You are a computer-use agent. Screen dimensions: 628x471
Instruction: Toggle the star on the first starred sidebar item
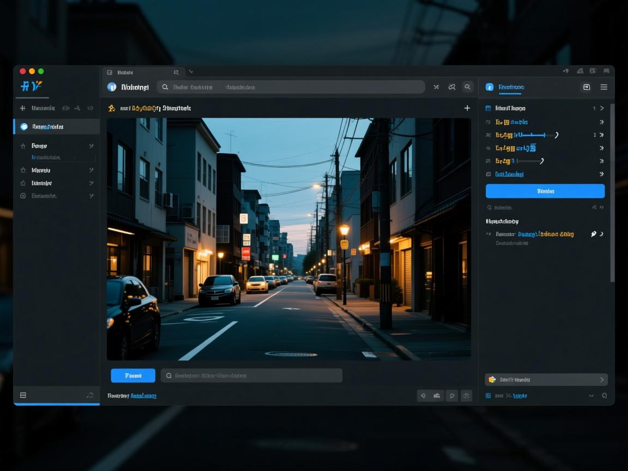point(23,146)
